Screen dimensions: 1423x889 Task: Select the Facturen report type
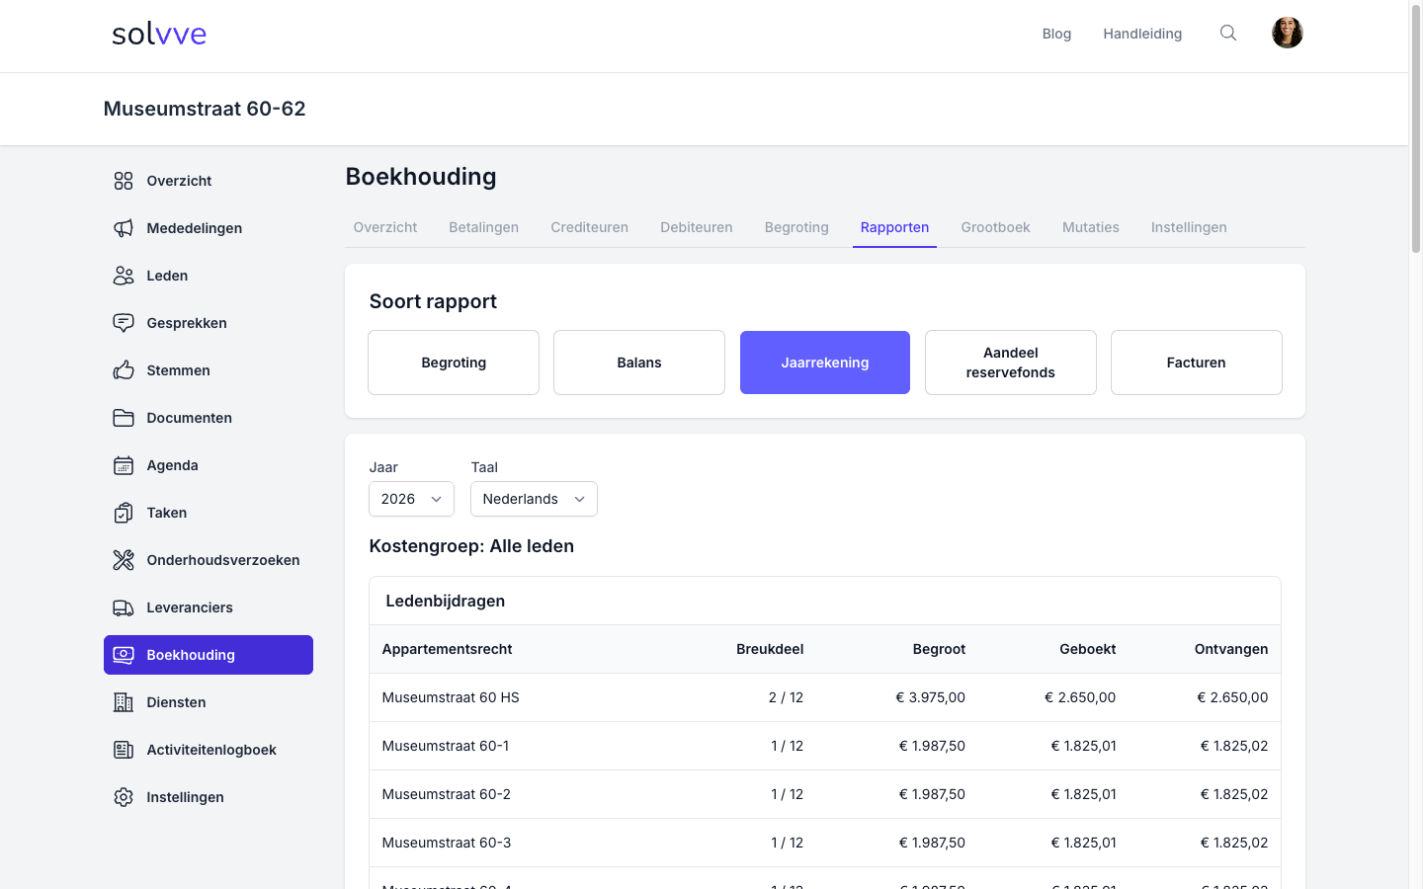click(x=1197, y=363)
